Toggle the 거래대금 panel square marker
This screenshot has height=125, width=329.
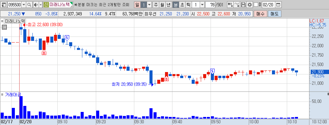tap(2, 95)
